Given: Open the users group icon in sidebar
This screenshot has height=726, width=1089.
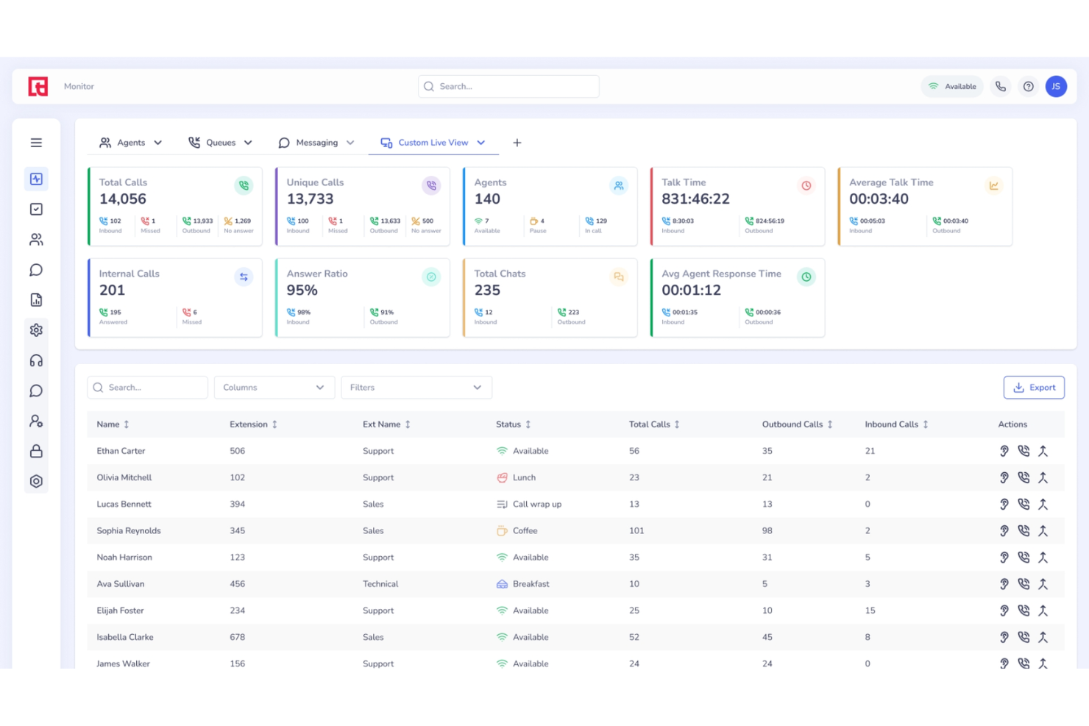Looking at the screenshot, I should coord(36,240).
